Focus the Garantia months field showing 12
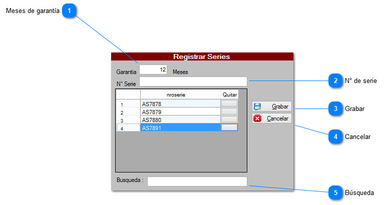This screenshot has height=205, width=385. pos(153,69)
